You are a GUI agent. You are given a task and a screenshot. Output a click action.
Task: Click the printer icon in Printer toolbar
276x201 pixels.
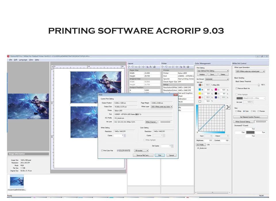188,67
